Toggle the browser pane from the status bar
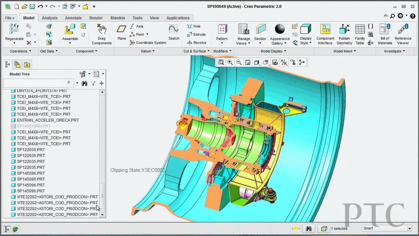Viewport: 419px width, 236px height. click(x=15, y=229)
